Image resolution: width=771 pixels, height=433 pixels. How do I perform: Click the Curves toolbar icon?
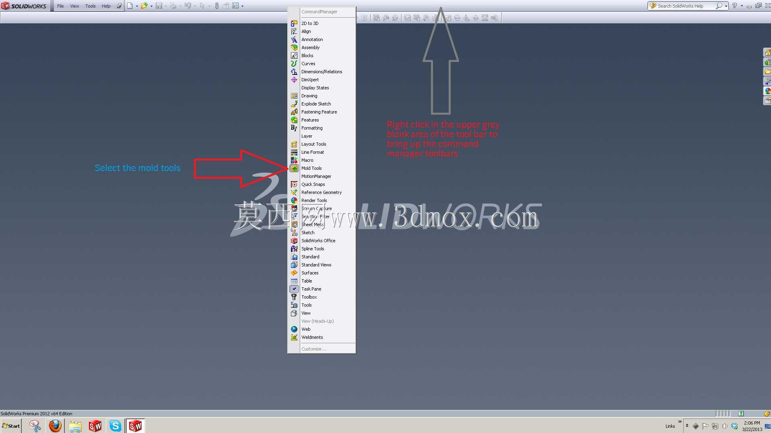(294, 64)
